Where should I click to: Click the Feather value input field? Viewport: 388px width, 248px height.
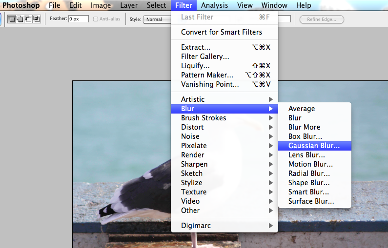79,19
